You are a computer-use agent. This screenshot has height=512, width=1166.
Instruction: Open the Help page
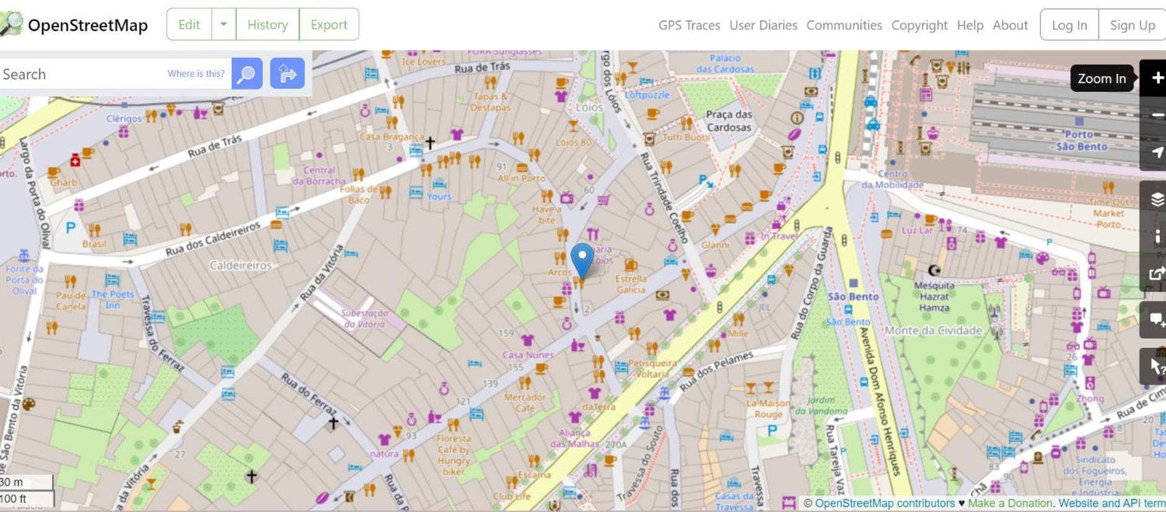click(970, 25)
